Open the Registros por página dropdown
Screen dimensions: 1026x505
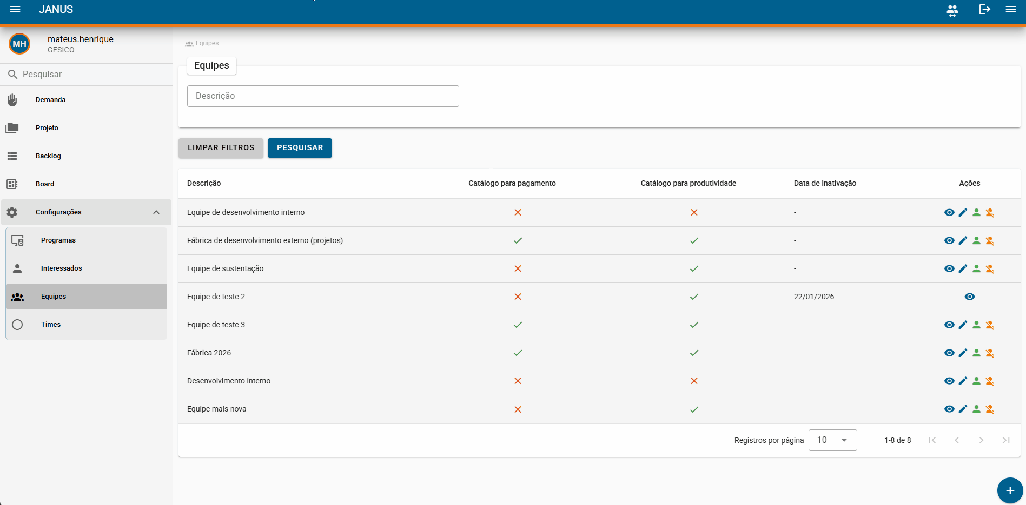[x=832, y=440]
